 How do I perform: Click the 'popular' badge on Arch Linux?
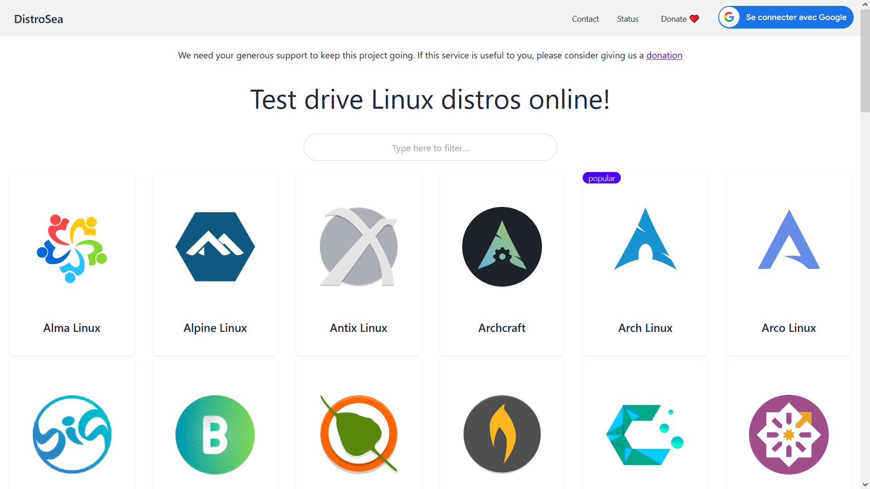(x=601, y=178)
